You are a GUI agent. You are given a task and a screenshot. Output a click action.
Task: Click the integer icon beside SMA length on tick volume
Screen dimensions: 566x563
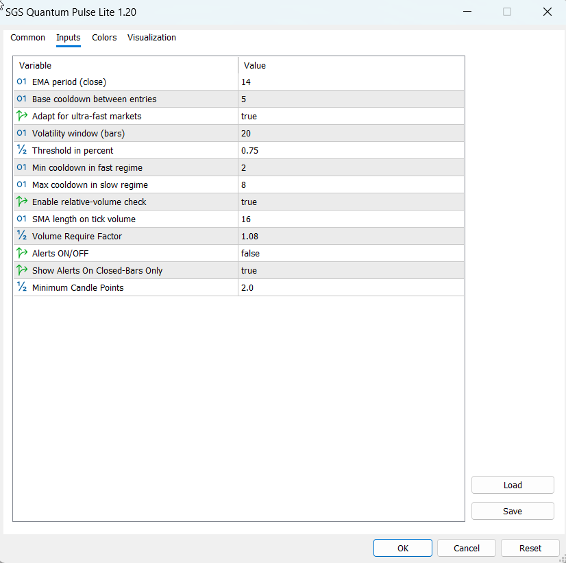(x=22, y=219)
